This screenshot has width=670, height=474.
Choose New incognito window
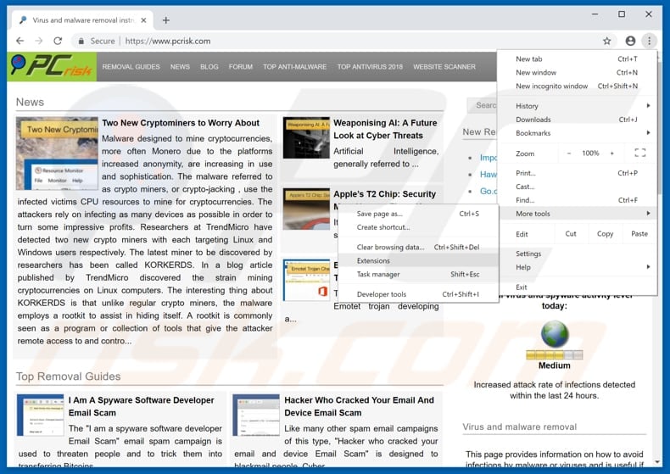(577, 86)
